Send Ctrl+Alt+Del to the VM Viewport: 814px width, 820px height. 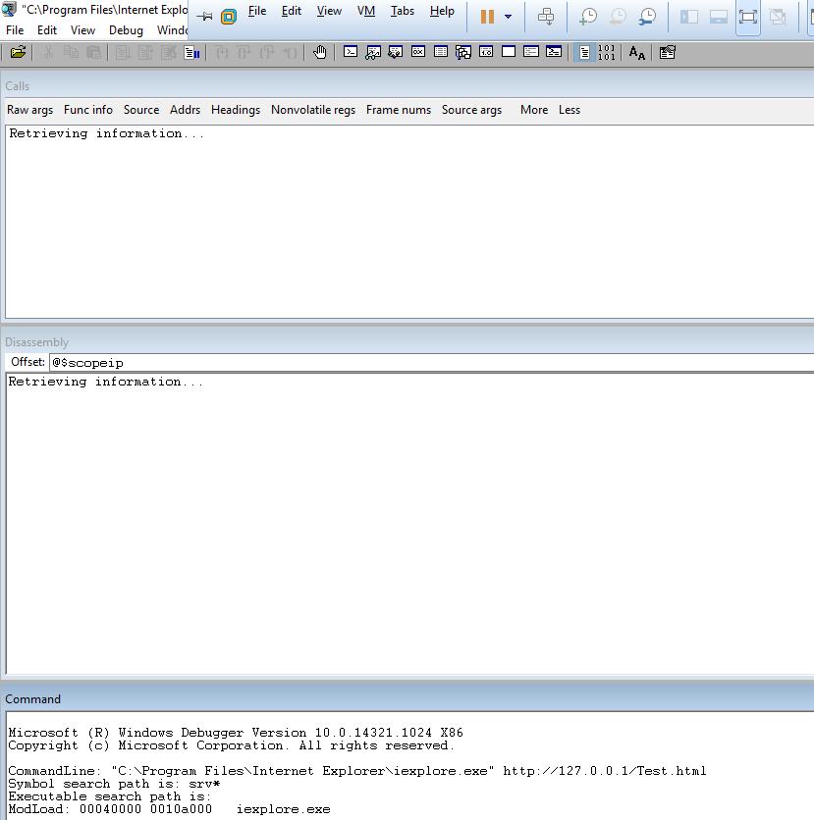546,17
